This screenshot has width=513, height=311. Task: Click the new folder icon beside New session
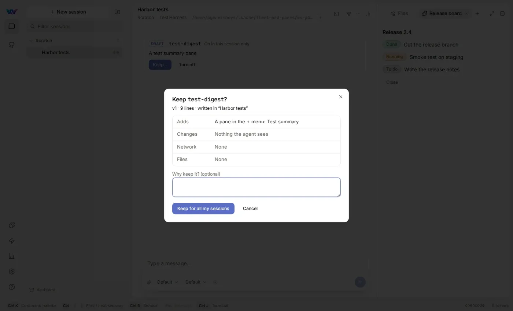[117, 12]
